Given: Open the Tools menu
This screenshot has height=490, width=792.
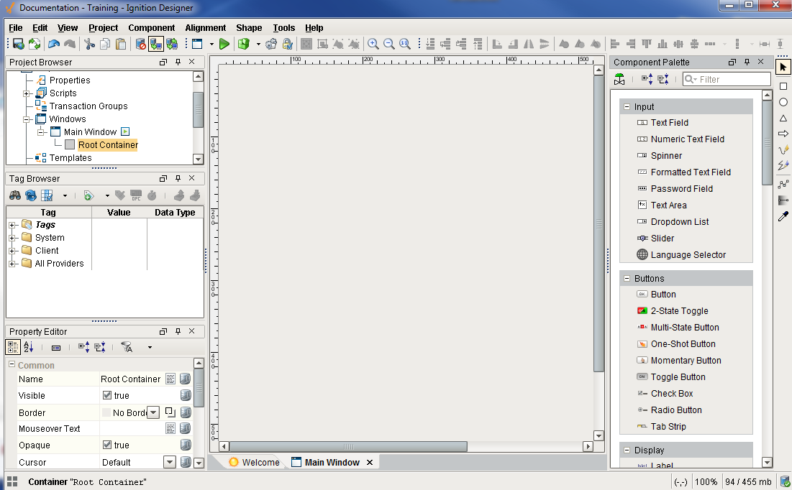Looking at the screenshot, I should pos(283,27).
